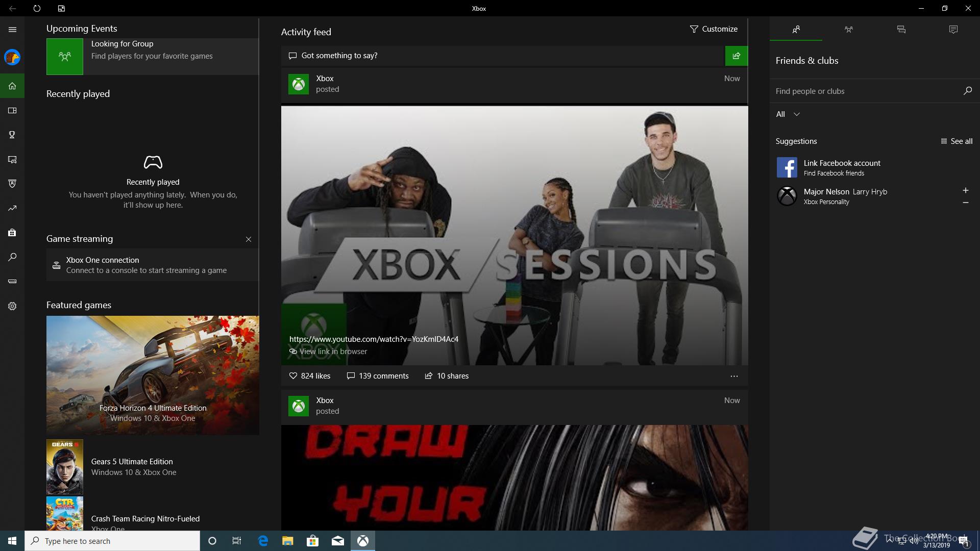
Task: Open My games sidebar icon
Action: (12, 110)
